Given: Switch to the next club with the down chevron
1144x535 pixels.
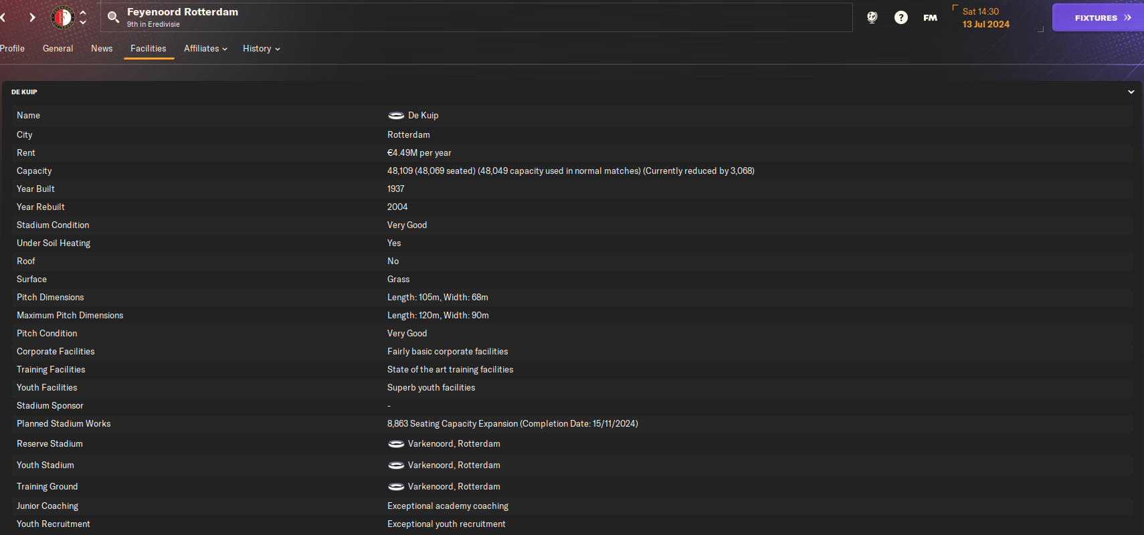Looking at the screenshot, I should tap(83, 22).
